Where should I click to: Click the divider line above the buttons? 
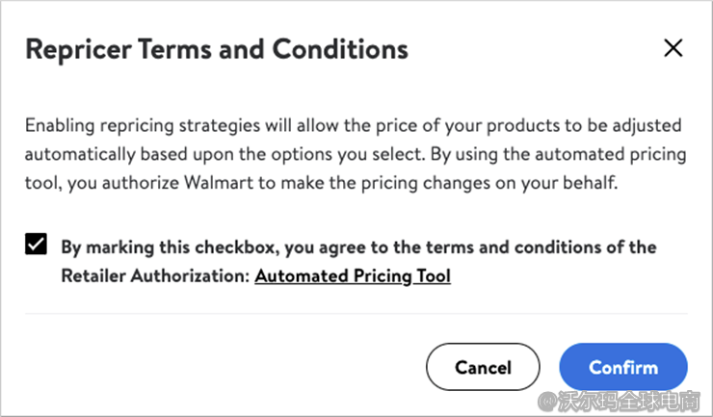coord(356,313)
